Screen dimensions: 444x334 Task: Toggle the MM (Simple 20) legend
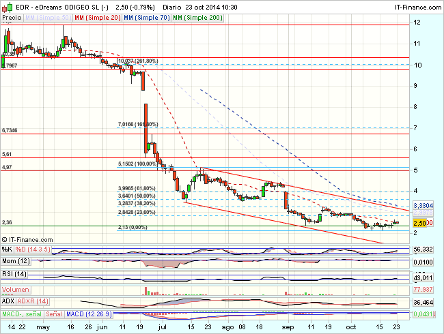click(x=98, y=18)
